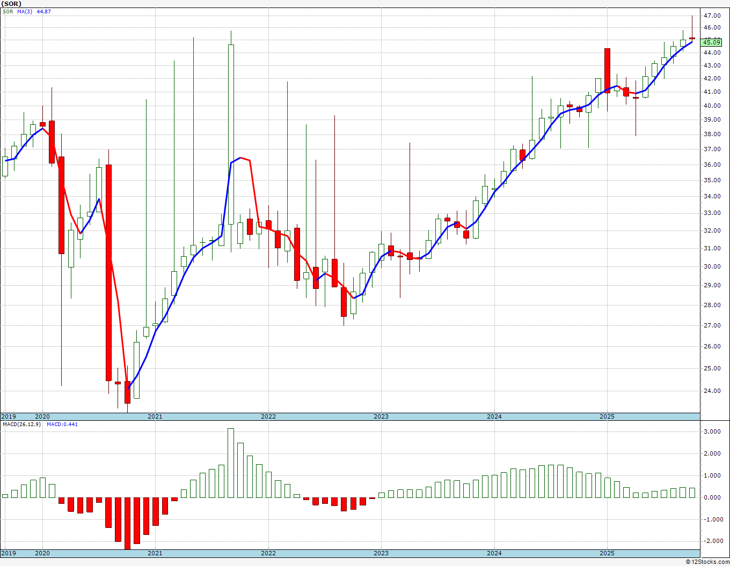Viewport: 730px width, 566px height.
Task: Click the 27.00 price axis label
Action: [712, 326]
